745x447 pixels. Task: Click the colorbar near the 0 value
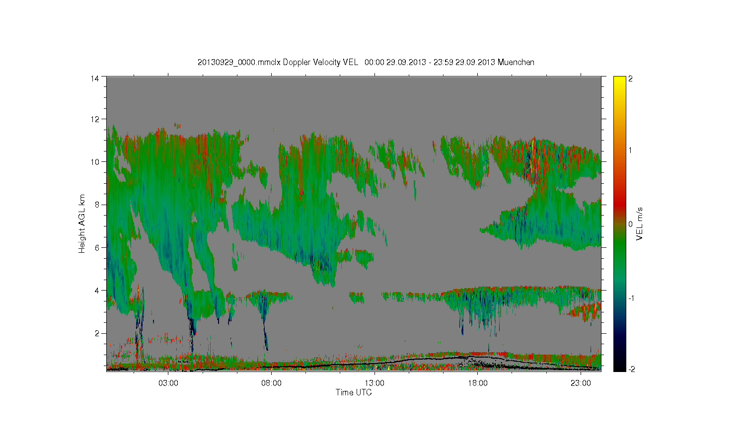619,224
